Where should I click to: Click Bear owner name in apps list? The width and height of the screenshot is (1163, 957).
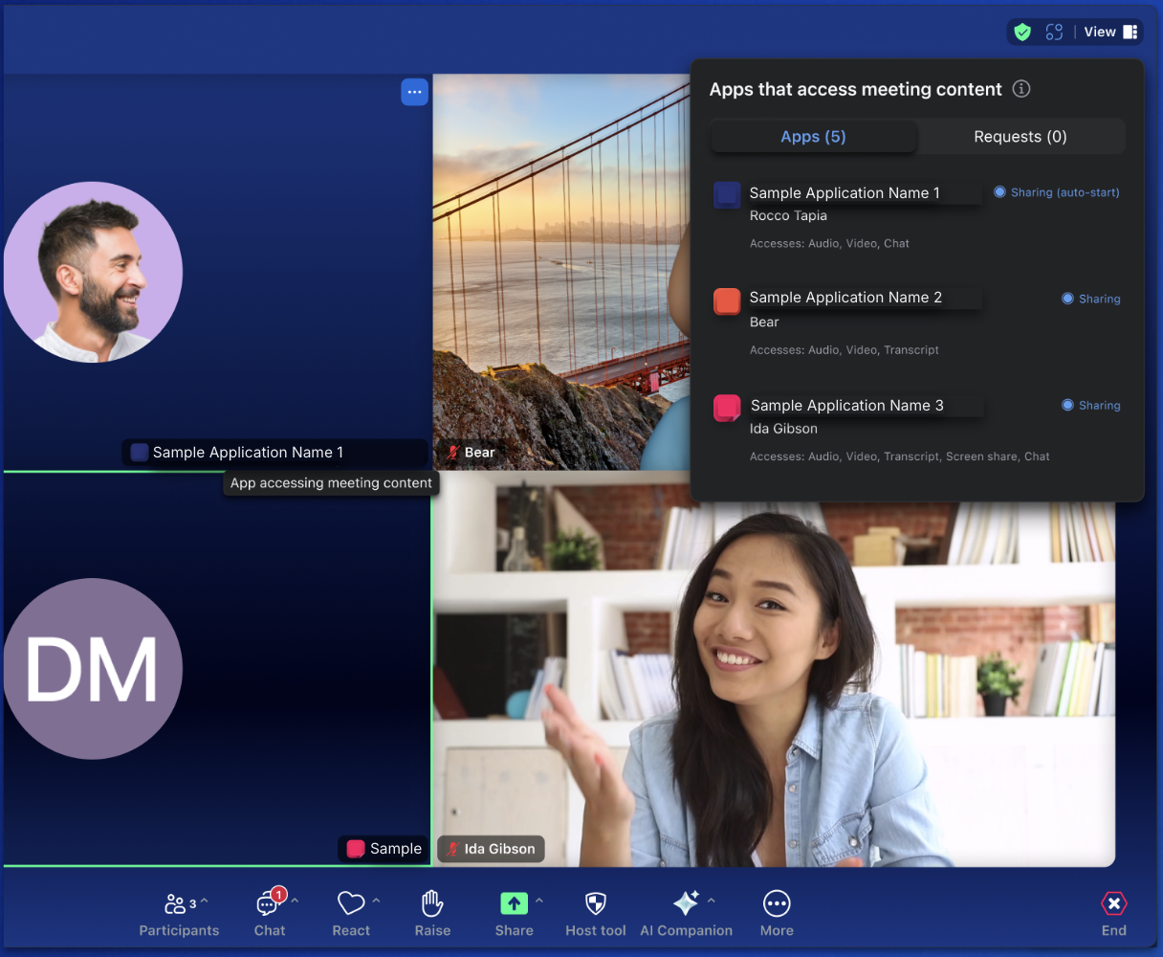764,323
